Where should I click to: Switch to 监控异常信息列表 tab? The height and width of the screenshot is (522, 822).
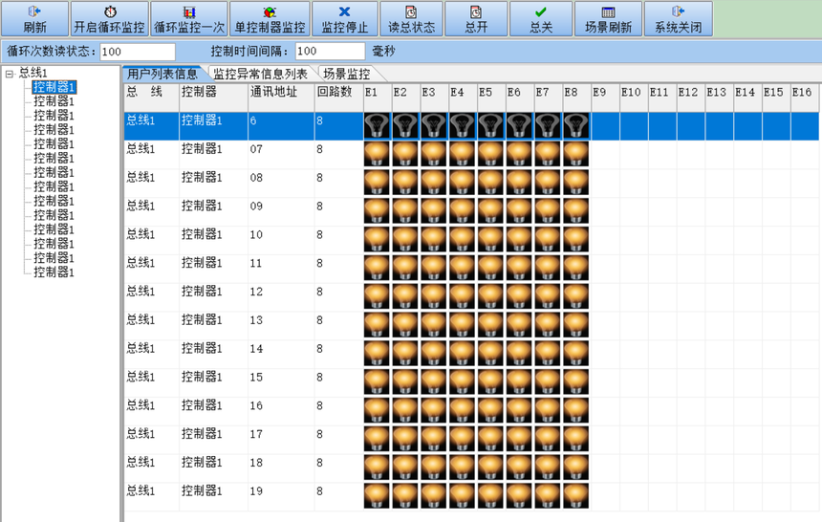260,74
